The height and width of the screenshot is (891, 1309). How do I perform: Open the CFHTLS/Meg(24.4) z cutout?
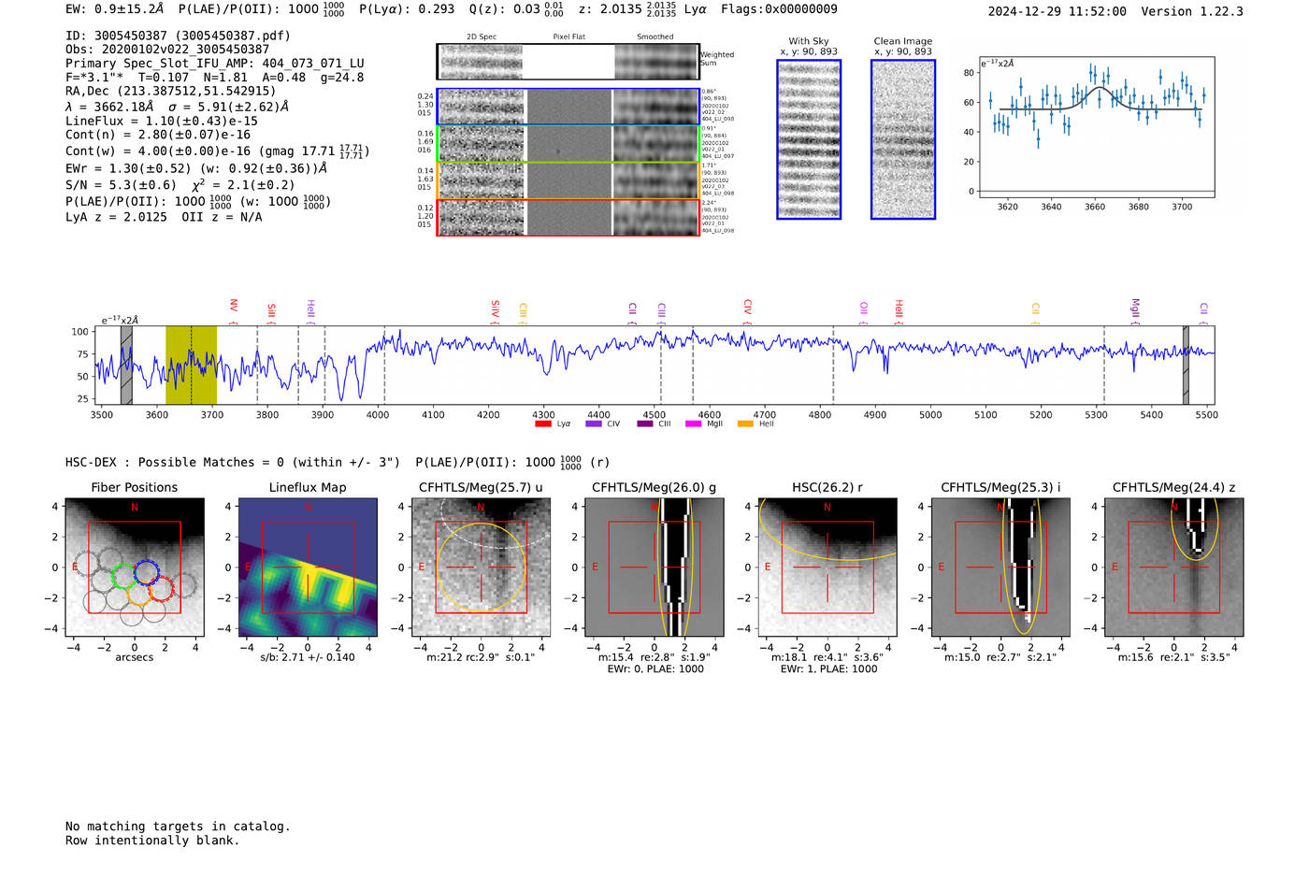1173,568
